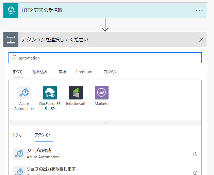The width and height of the screenshot is (214, 175).
Task: Show info for ジョブの作成 action
Action: click(x=195, y=154)
